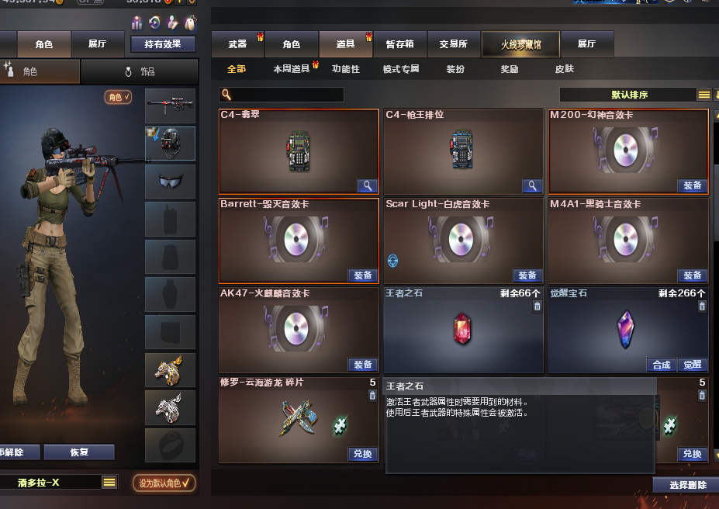Click 装备 on M200-幻神音效卡
The height and width of the screenshot is (509, 719).
coord(693,185)
